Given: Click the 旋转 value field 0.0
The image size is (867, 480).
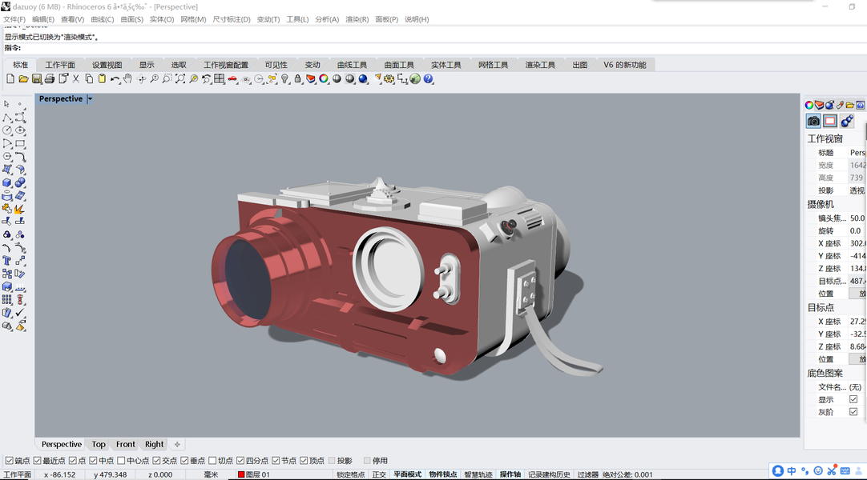Looking at the screenshot, I should (x=857, y=230).
